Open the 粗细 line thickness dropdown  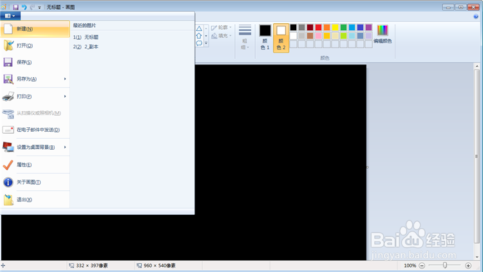tap(245, 37)
